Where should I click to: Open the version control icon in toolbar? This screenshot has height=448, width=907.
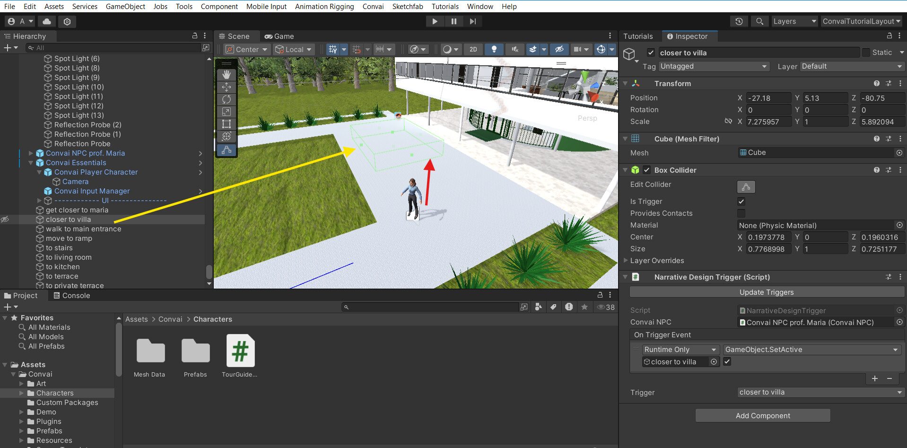(x=67, y=21)
